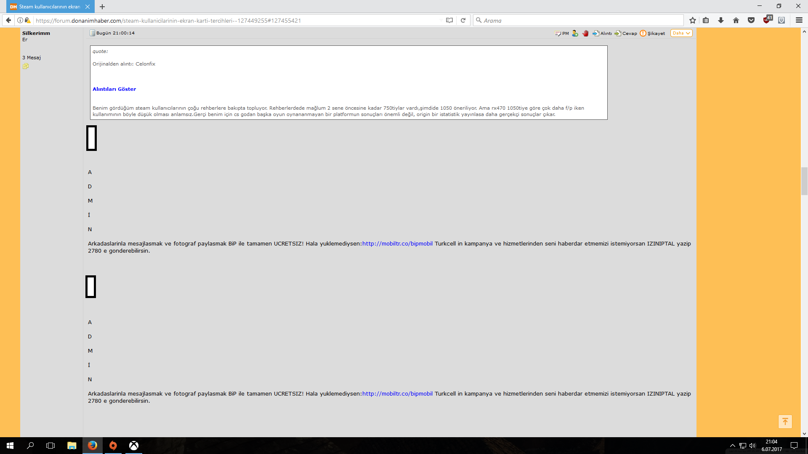Click the post permalink page icon
Image resolution: width=808 pixels, height=454 pixels.
92,33
